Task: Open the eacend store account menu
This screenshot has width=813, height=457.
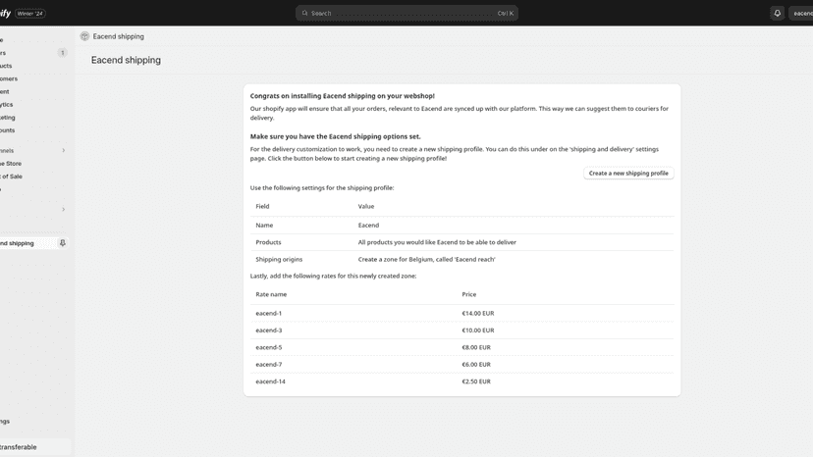Action: [x=801, y=14]
